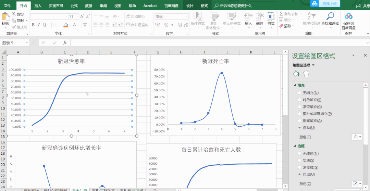The width and height of the screenshot is (370, 191).
Task: Click the Clear eraser icon
Action: [281, 26]
